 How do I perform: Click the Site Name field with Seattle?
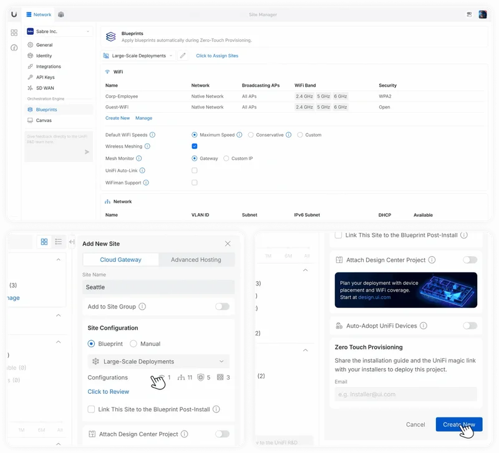tap(158, 287)
